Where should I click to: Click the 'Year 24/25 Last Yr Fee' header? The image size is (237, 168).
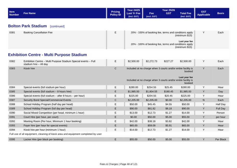coord(134,13)
